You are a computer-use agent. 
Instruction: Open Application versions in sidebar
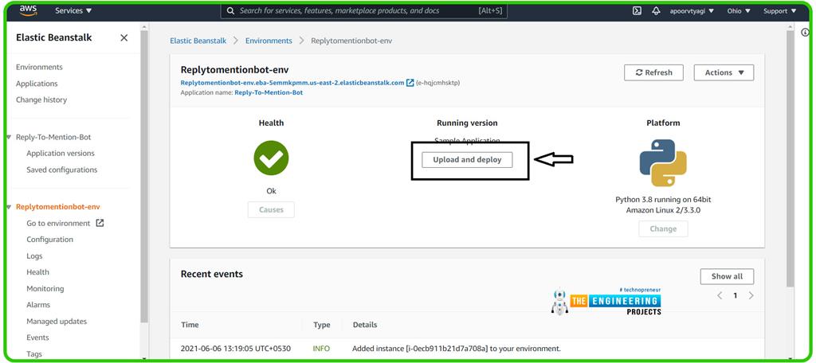pyautogui.click(x=61, y=154)
